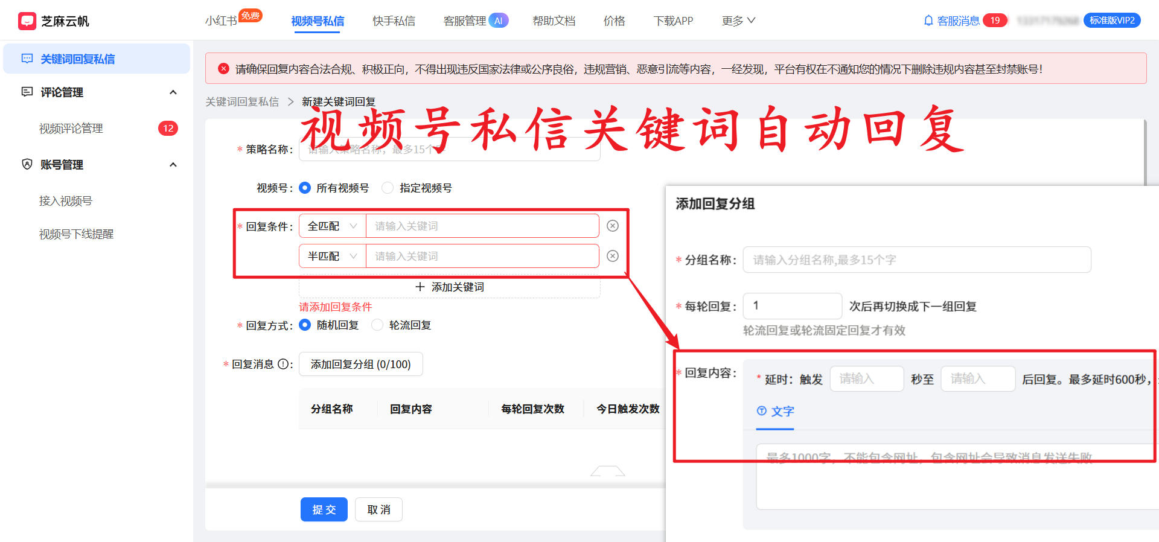Open 客服管理 menu item
The image size is (1159, 542).
point(464,21)
